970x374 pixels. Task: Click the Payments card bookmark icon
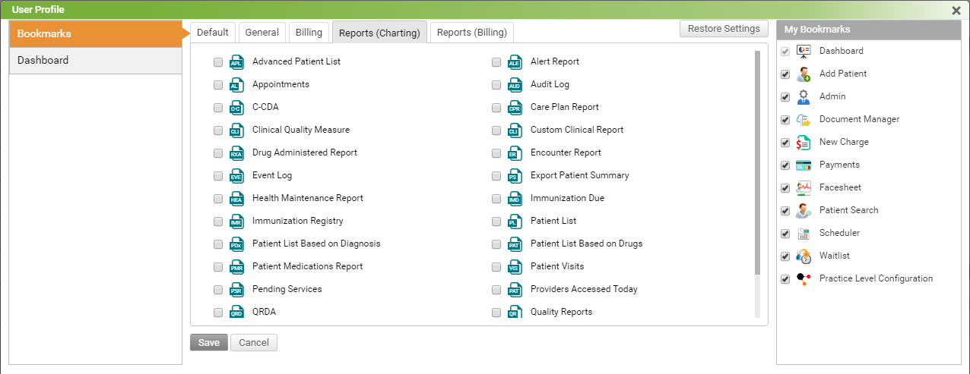pos(804,165)
